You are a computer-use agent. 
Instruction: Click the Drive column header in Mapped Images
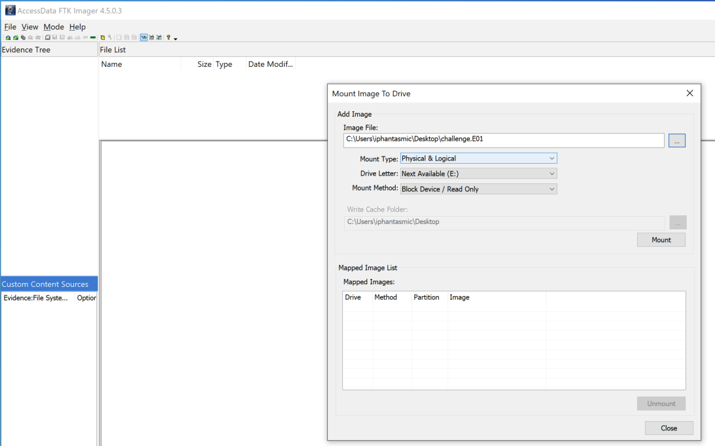pos(357,297)
